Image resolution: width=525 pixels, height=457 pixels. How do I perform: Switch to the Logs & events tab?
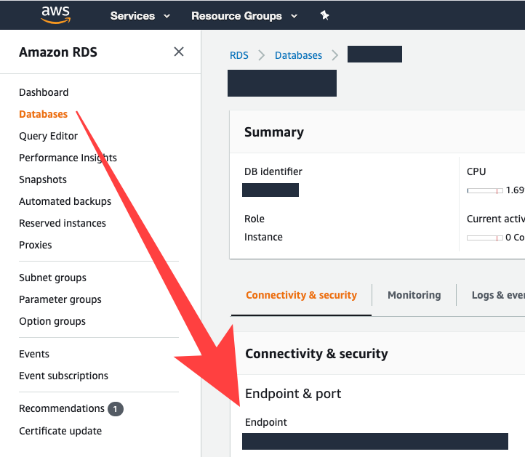pos(498,295)
